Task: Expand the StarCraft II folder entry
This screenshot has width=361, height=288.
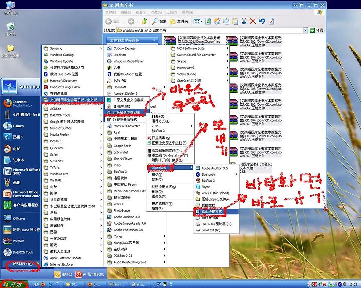Action: point(199,80)
